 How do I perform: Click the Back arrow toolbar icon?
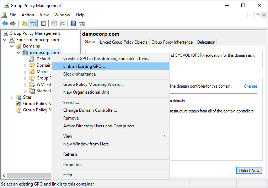[5, 24]
